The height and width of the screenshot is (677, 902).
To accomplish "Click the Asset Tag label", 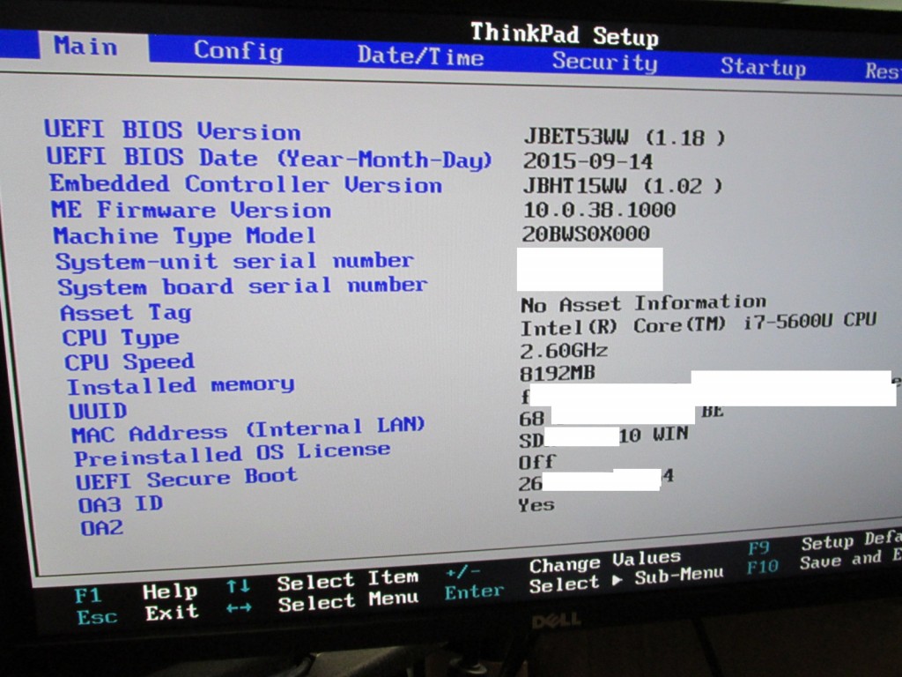I will (x=125, y=313).
